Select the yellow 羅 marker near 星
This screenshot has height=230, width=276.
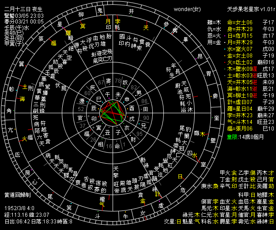coord(68,33)
